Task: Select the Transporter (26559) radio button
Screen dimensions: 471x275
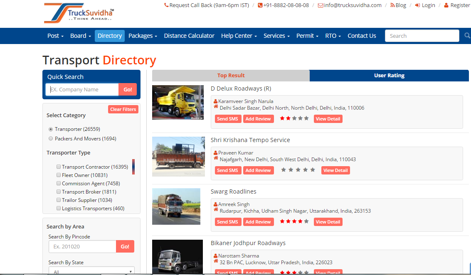Action: [x=51, y=129]
